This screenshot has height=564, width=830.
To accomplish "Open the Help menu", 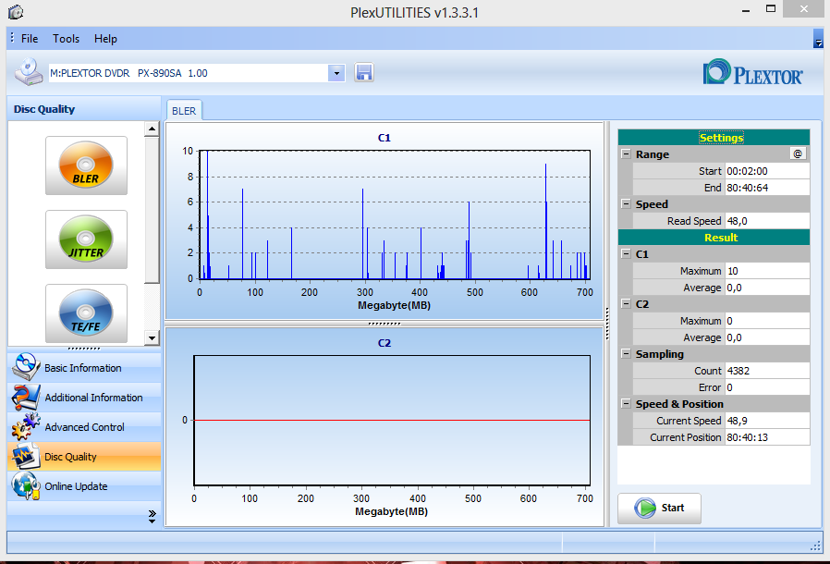I will [x=105, y=39].
